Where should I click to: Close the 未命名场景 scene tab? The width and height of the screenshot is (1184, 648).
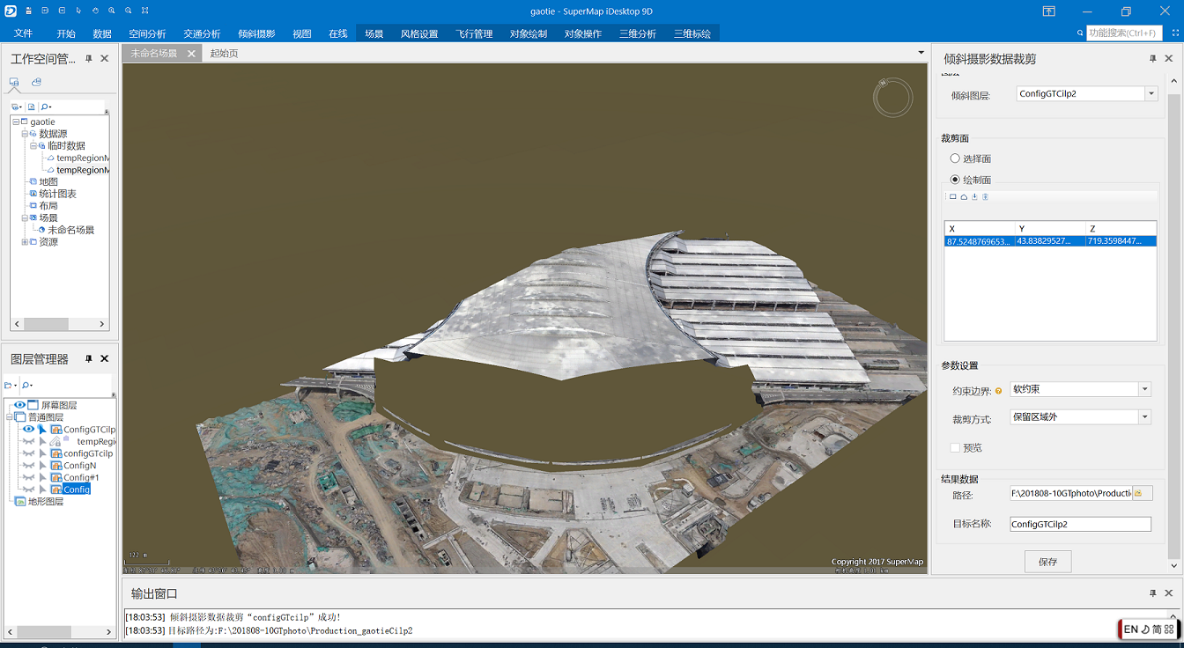[x=191, y=54]
